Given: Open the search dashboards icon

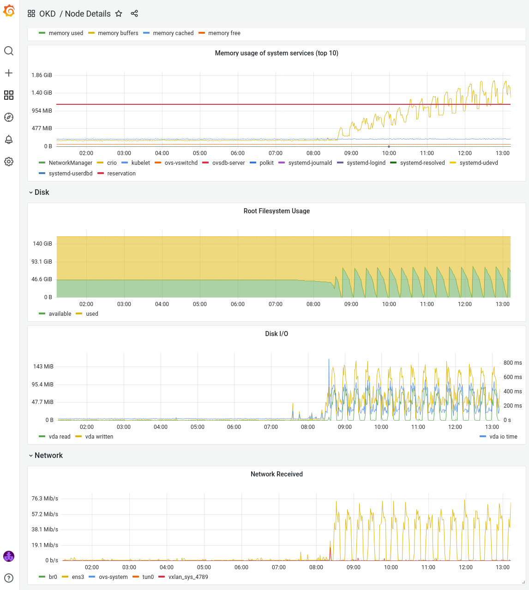Looking at the screenshot, I should click(x=9, y=51).
